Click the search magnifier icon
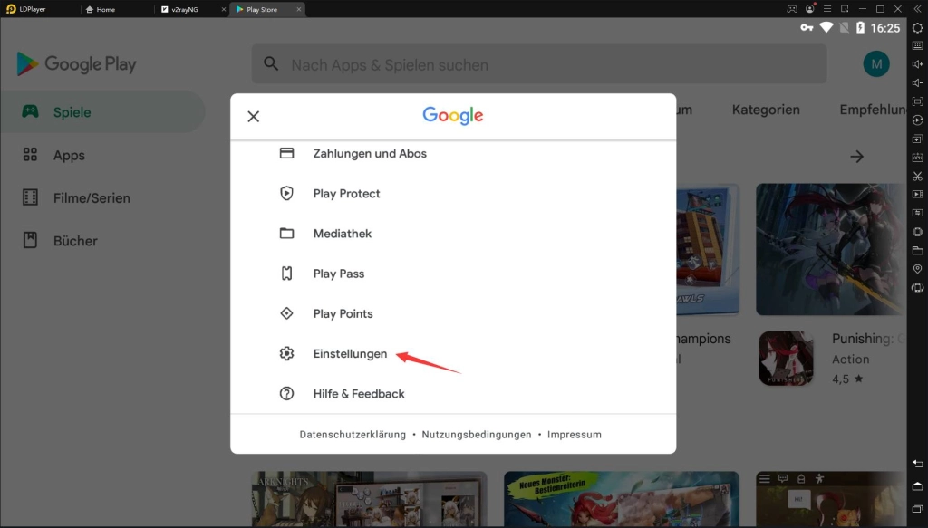The height and width of the screenshot is (528, 928). 271,64
